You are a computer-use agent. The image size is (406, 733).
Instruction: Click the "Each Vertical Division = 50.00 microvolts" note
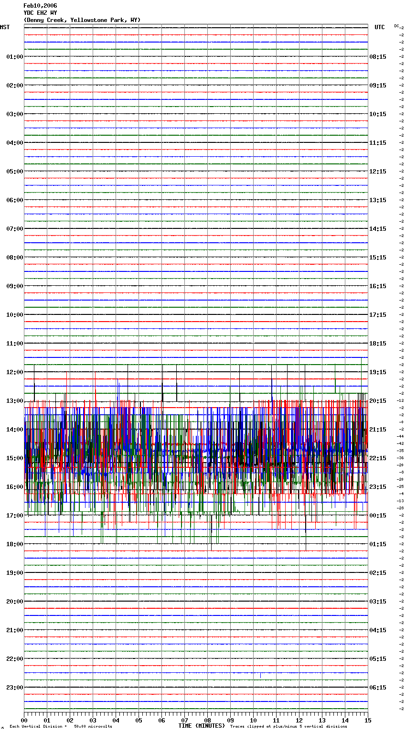click(61, 727)
